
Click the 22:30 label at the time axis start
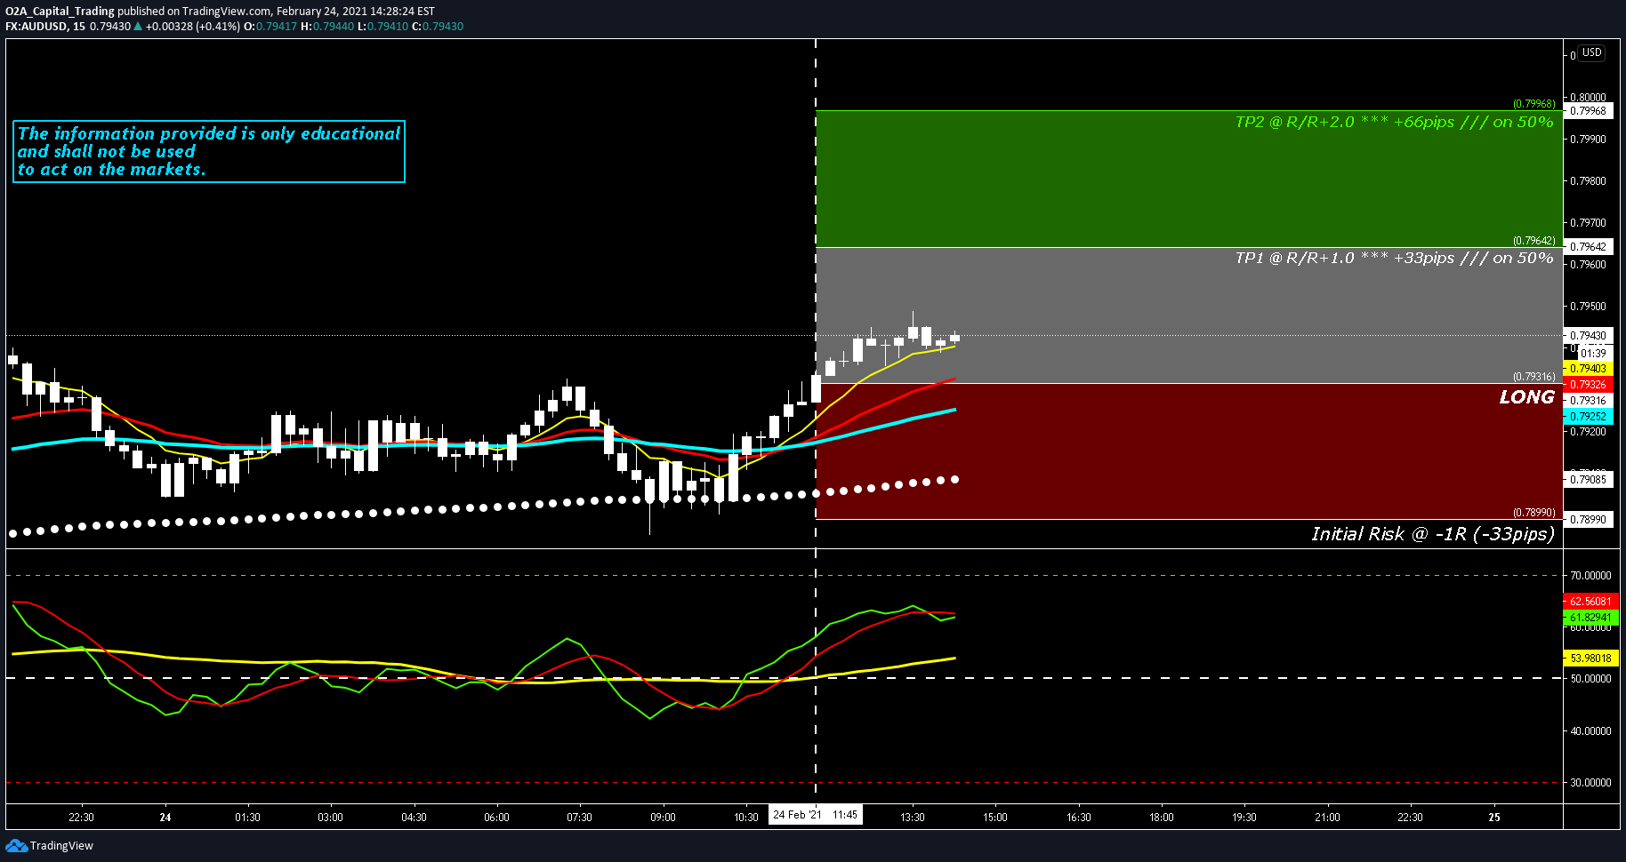81,818
